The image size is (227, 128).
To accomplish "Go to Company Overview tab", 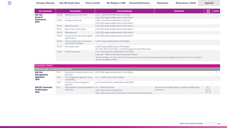I will click(45, 3).
